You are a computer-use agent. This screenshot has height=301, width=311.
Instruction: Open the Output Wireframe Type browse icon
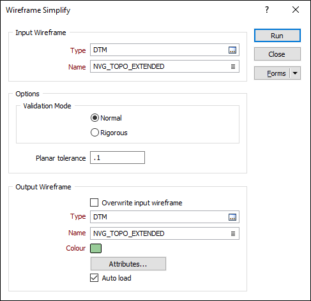232,217
